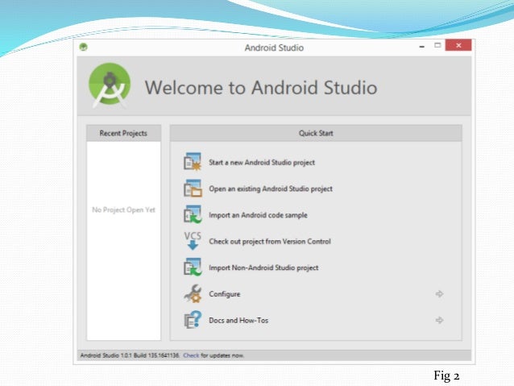Expand the Docs and How-Tos arrow
The width and height of the screenshot is (514, 386).
click(439, 320)
